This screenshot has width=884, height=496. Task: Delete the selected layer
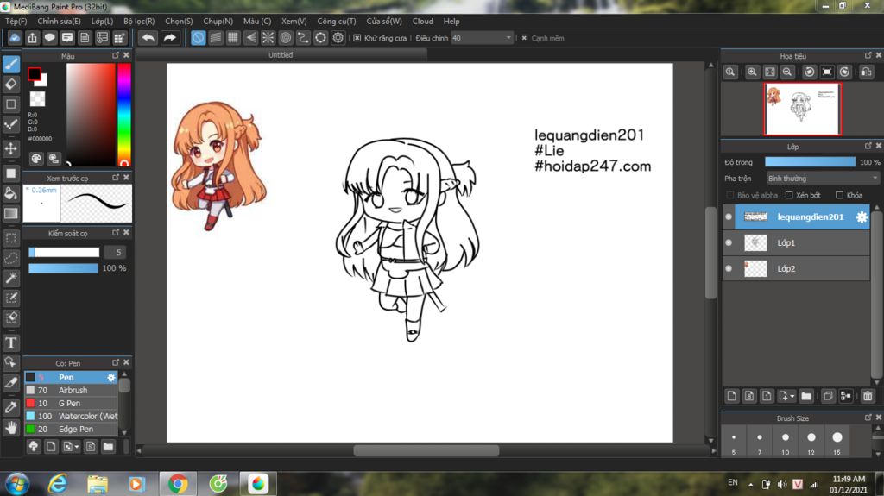tap(868, 396)
